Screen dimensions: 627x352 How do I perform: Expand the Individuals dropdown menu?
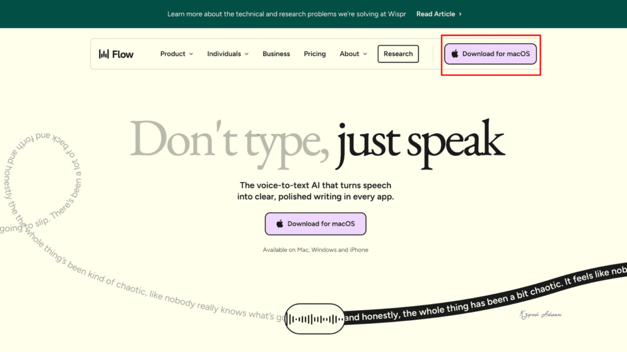coord(228,54)
